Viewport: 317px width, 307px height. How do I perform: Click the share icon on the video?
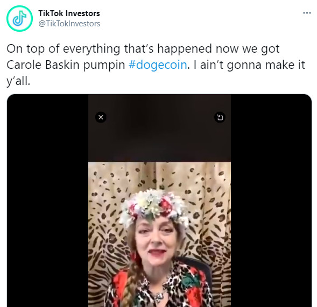(220, 117)
